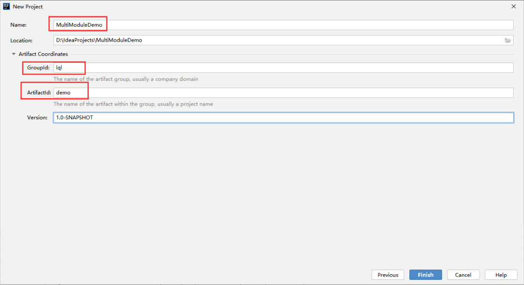Viewport: 524px width, 285px height.
Task: Click the "New Project" window title text
Action: click(28, 7)
